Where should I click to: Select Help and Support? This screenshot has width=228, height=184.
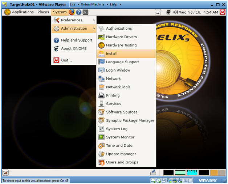tap(74, 40)
